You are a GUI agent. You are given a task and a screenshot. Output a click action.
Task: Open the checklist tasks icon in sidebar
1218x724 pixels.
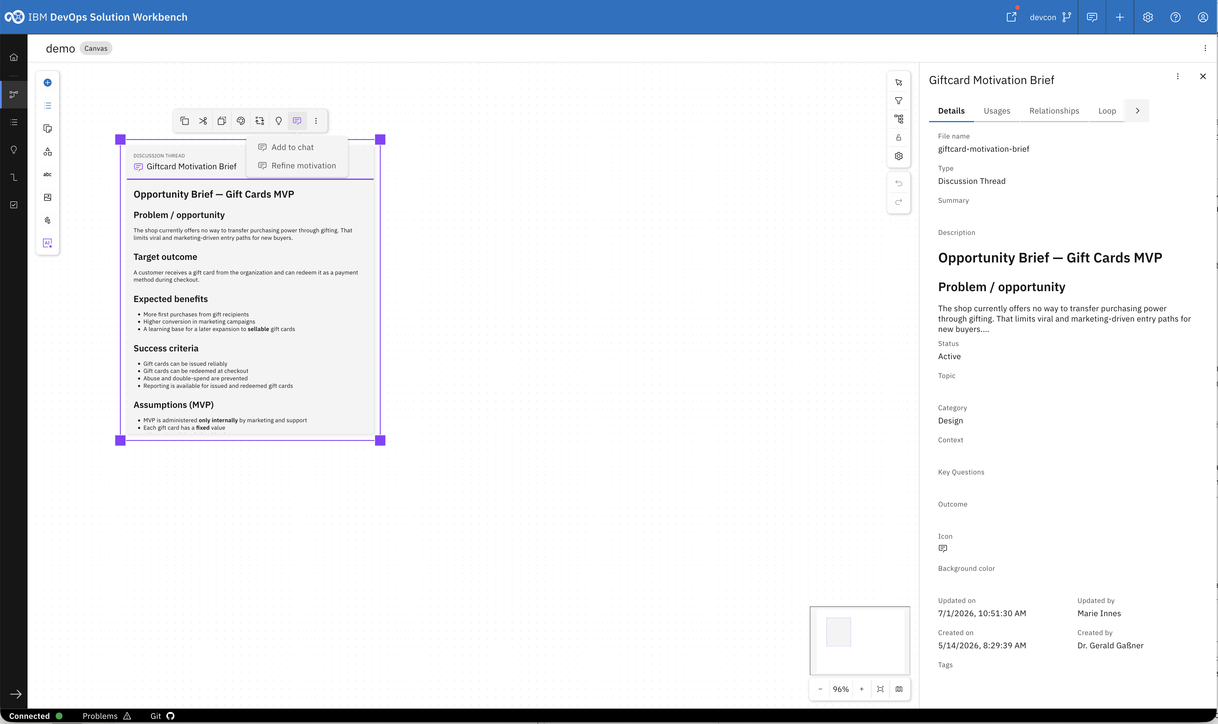pyautogui.click(x=14, y=205)
